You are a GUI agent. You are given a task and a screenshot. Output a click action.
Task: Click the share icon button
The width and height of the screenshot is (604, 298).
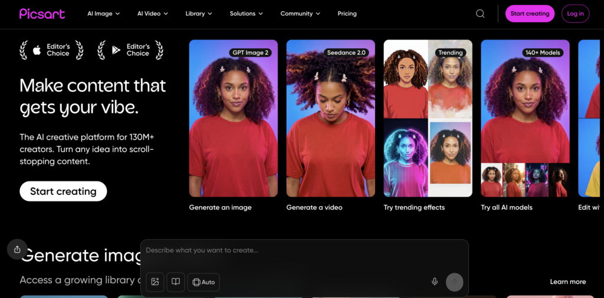click(17, 249)
